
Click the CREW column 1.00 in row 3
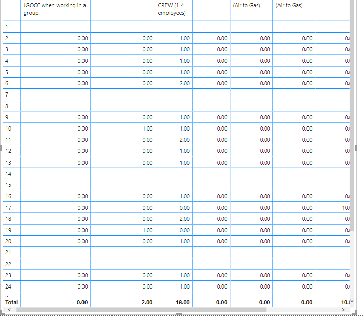185,49
